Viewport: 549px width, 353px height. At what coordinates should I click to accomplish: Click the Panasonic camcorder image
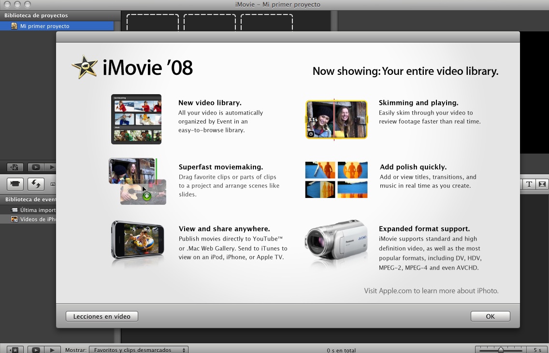tap(336, 240)
